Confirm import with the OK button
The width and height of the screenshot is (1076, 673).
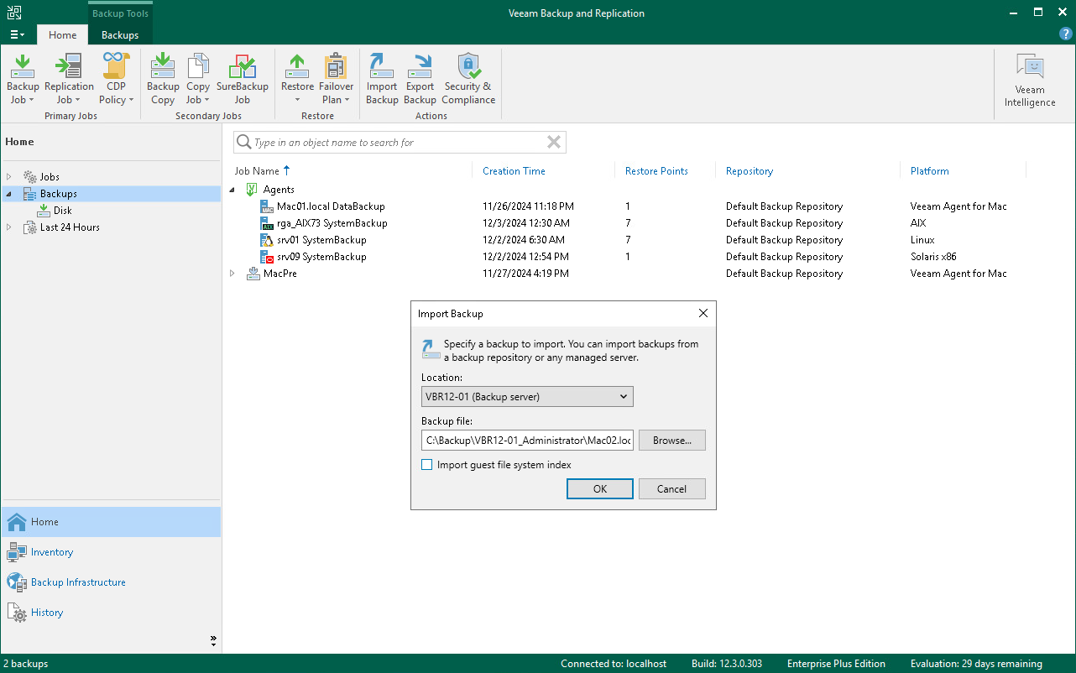coord(599,488)
